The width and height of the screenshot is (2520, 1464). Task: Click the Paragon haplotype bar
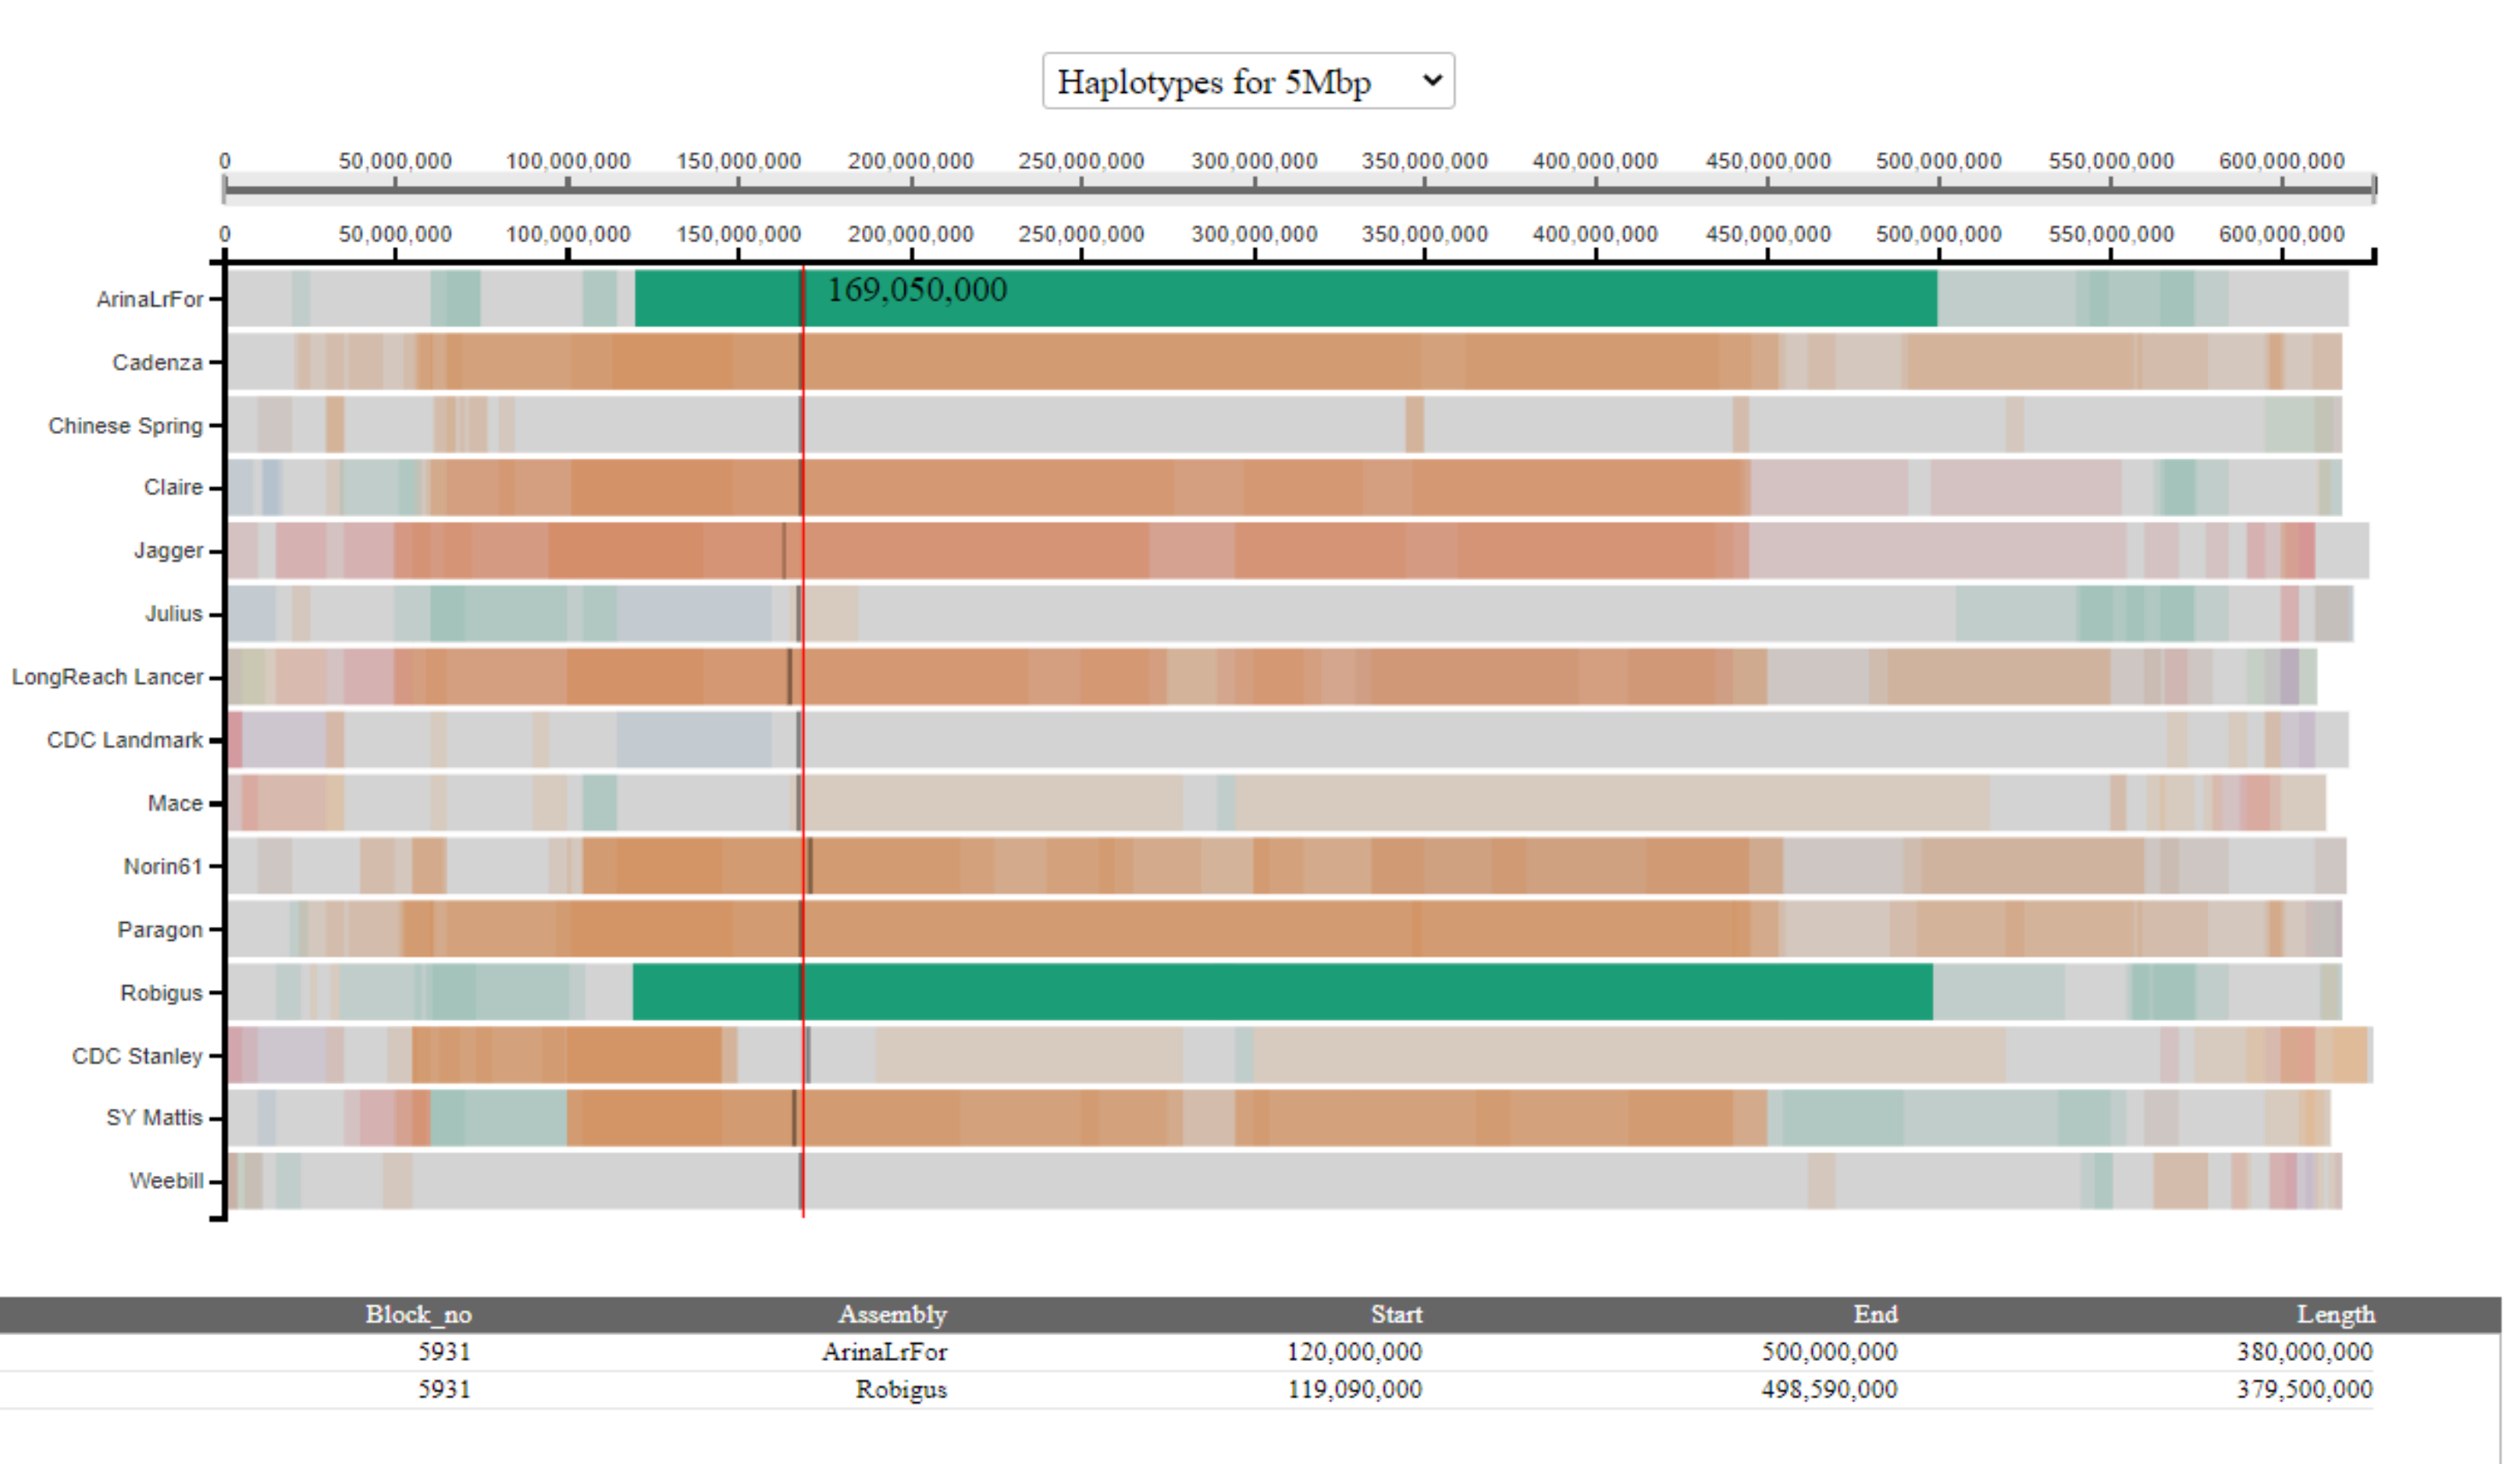(x=1285, y=929)
